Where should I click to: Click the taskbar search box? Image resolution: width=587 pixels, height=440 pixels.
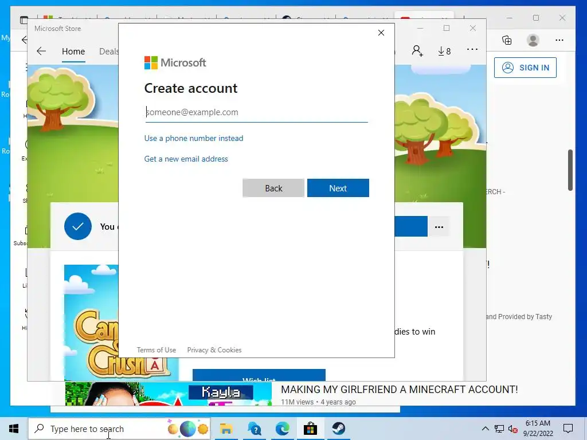point(119,429)
